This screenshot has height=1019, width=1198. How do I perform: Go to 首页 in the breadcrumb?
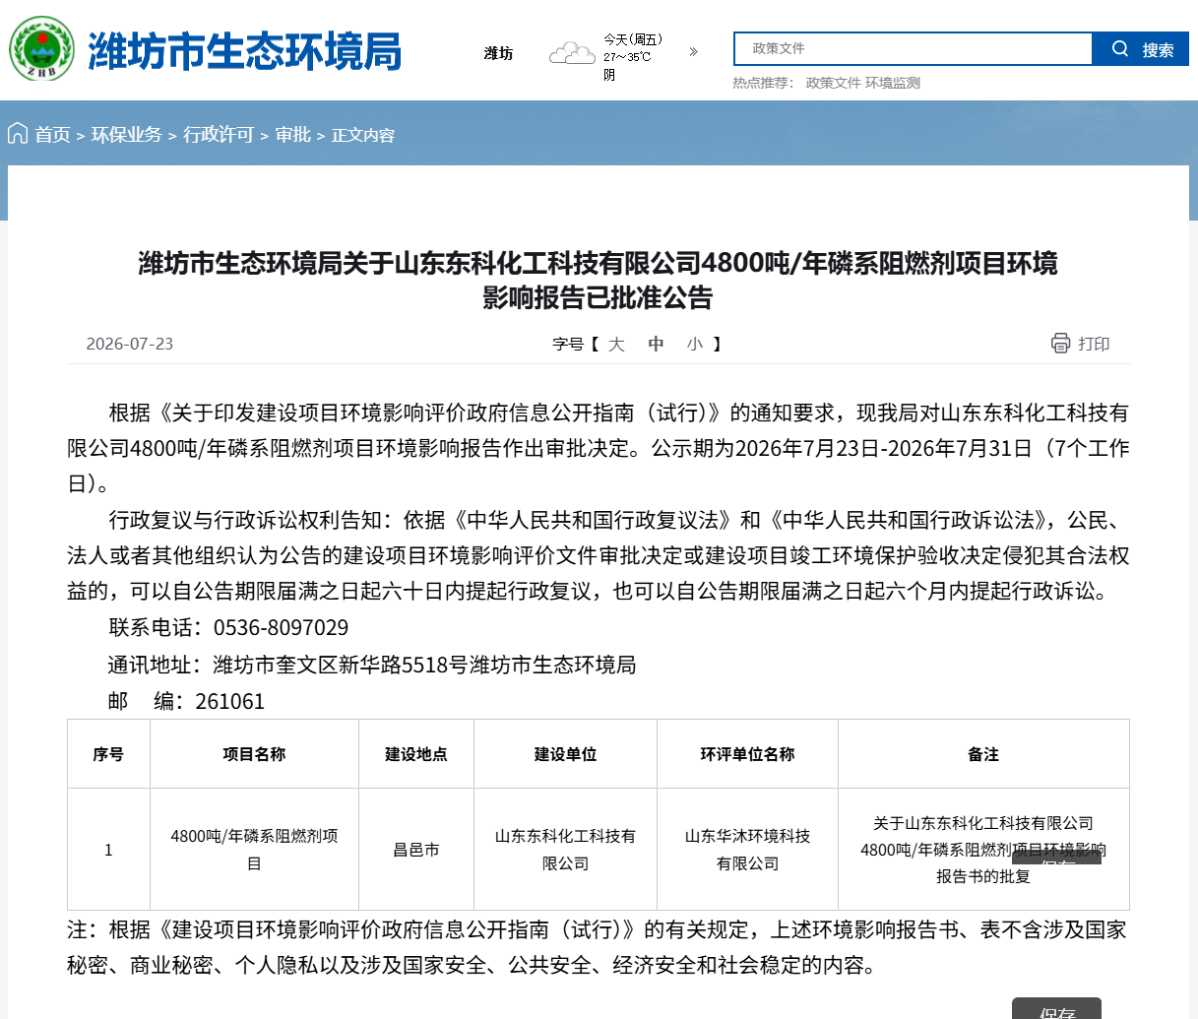(53, 135)
